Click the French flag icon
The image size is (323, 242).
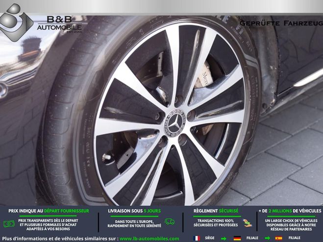(x=197, y=238)
